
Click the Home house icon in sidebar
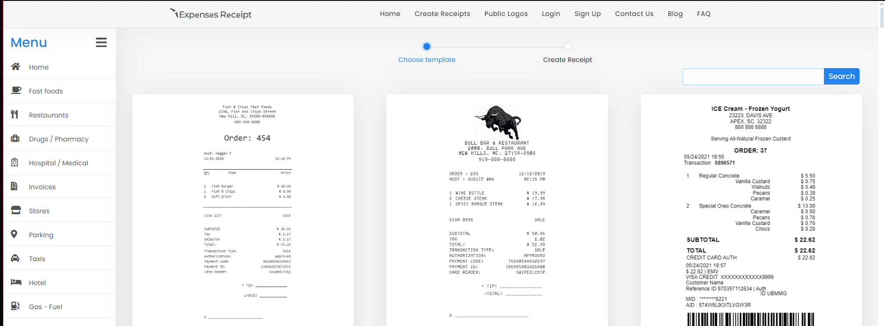[15, 66]
